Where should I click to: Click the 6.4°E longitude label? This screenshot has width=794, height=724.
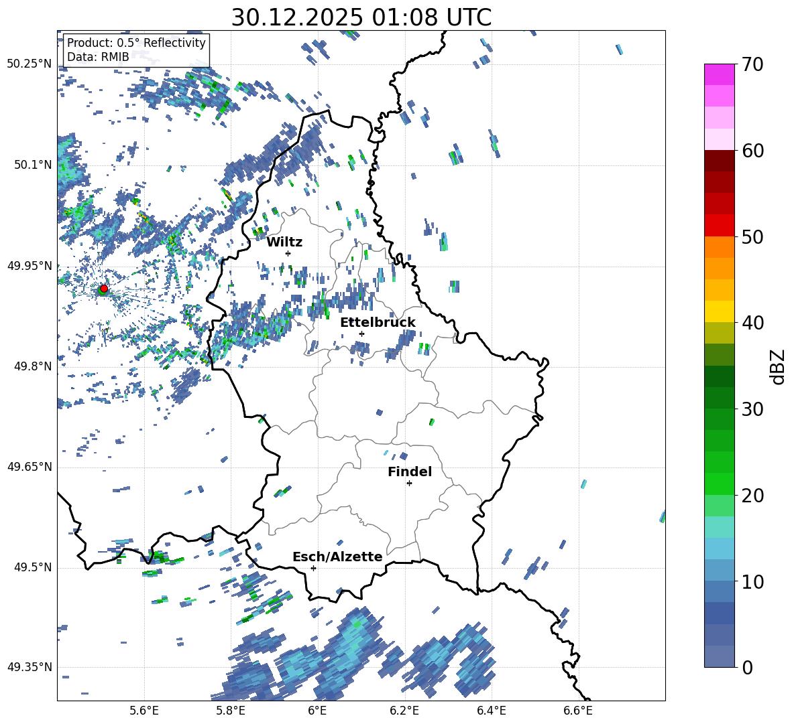coord(491,711)
